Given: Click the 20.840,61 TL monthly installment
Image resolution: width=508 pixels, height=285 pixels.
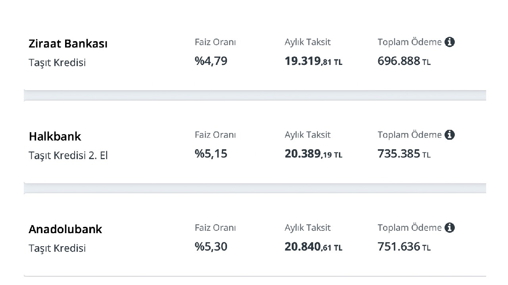Looking at the screenshot, I should pos(314,247).
